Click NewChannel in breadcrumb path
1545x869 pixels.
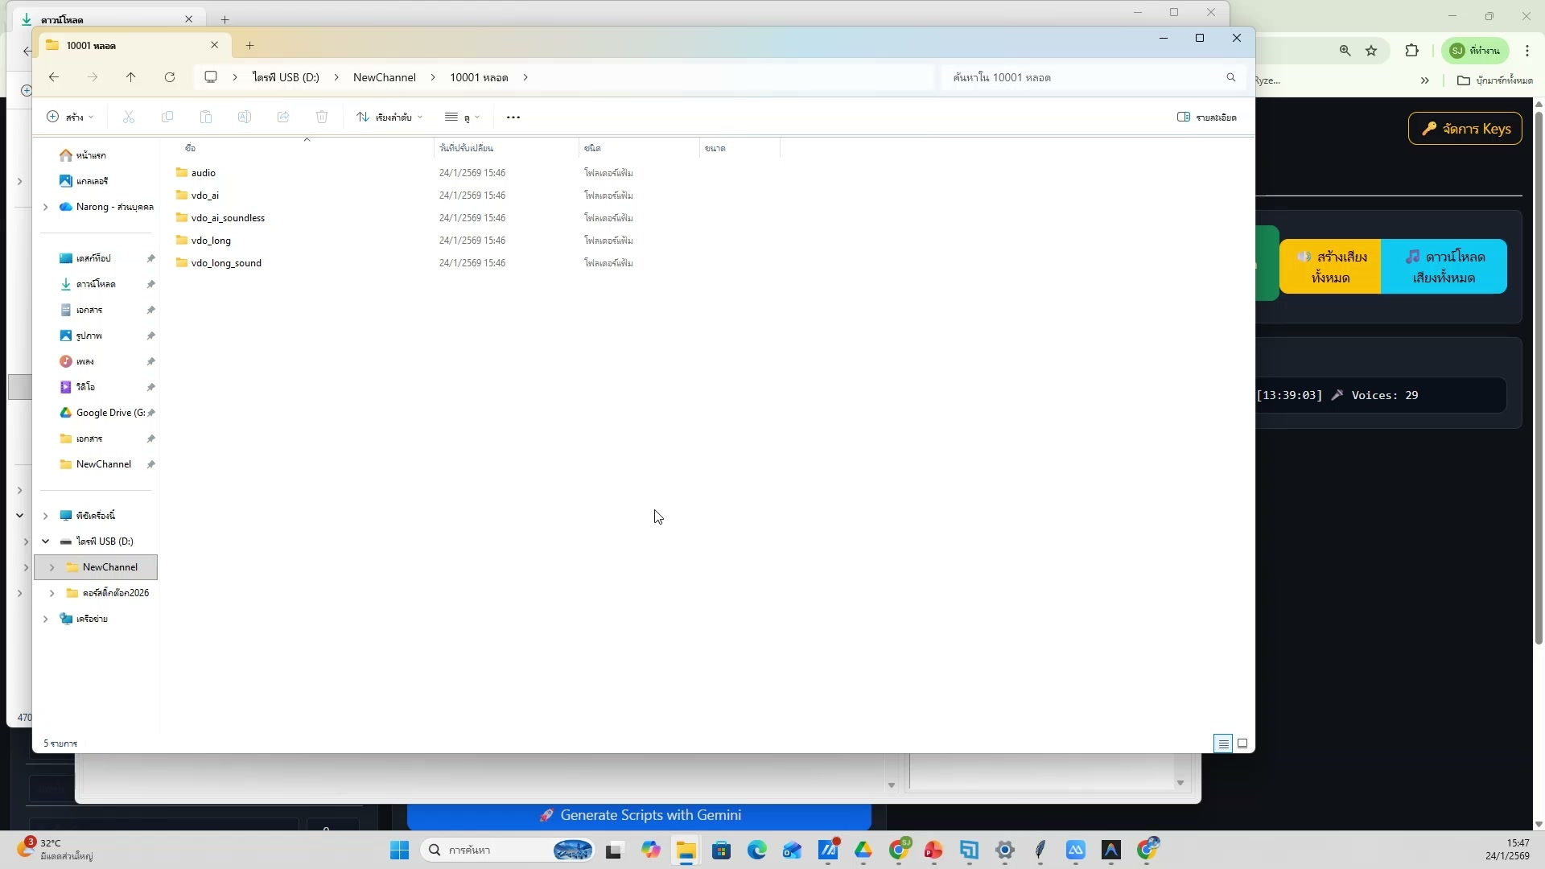coord(384,77)
